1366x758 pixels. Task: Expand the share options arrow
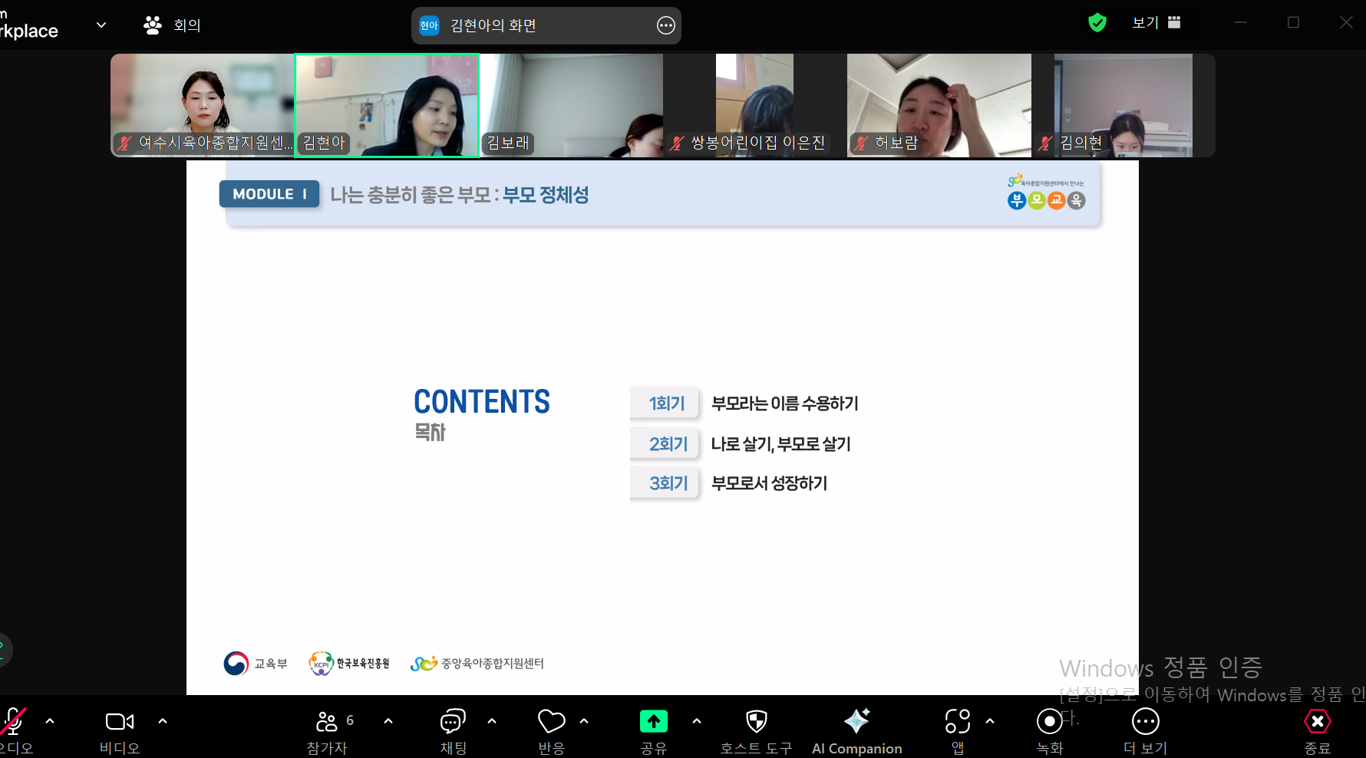(x=697, y=721)
